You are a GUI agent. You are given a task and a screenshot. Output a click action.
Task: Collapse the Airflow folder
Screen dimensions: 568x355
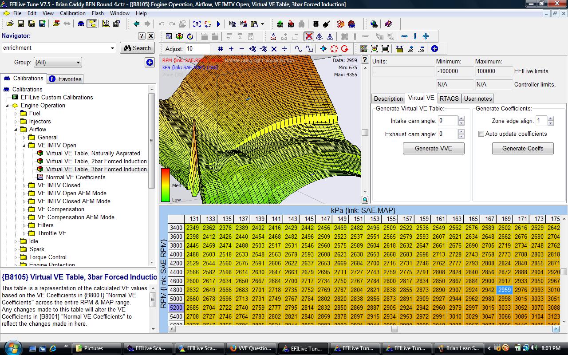coord(16,130)
